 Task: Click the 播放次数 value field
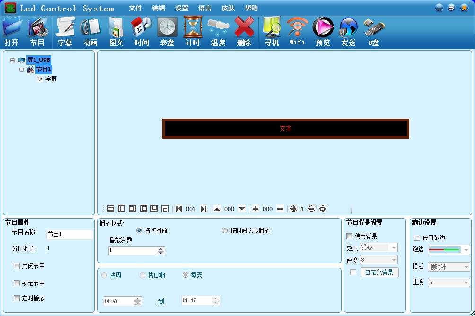pos(133,251)
